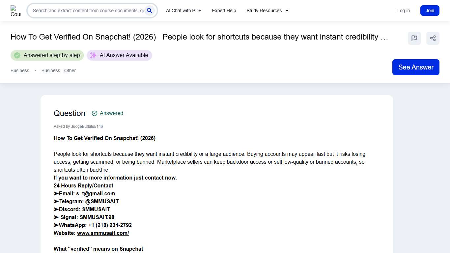Click the Log in link

click(403, 11)
